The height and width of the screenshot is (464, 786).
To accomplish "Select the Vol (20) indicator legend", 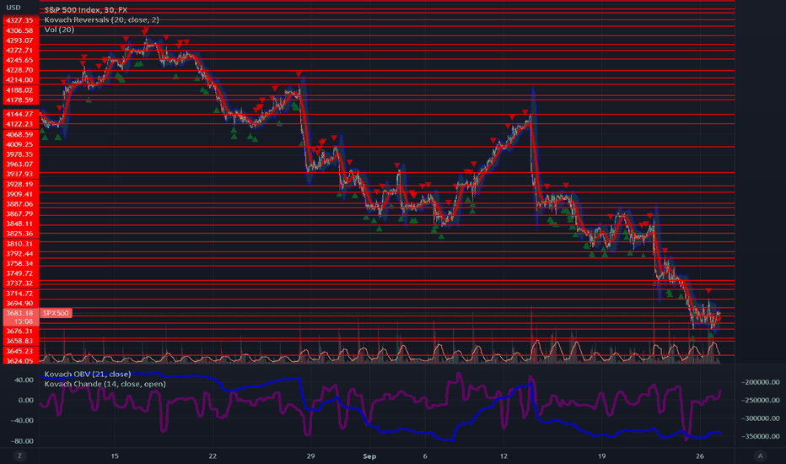I will 59,30.
